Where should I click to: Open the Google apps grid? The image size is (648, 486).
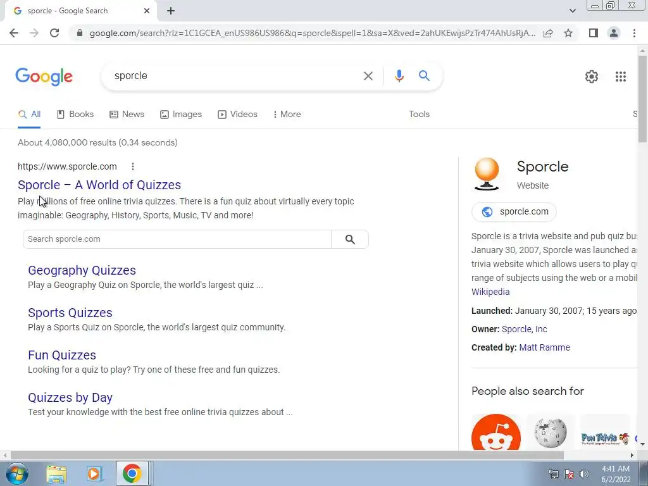620,77
